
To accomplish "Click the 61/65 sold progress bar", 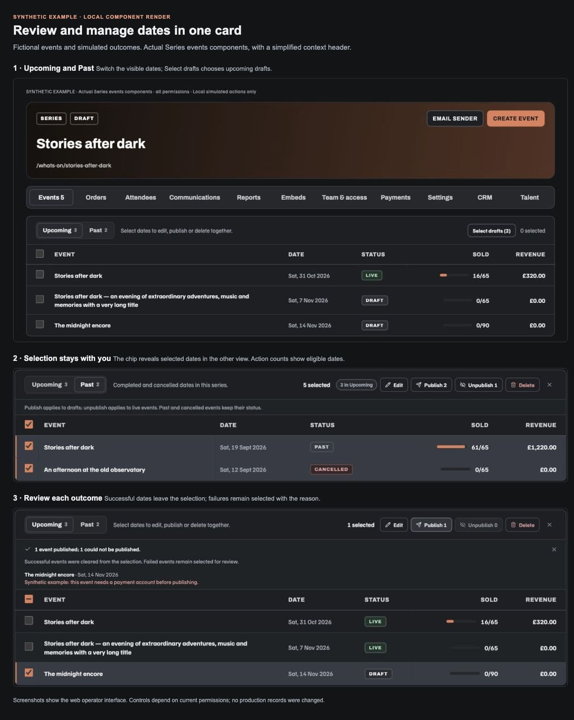I will (451, 447).
